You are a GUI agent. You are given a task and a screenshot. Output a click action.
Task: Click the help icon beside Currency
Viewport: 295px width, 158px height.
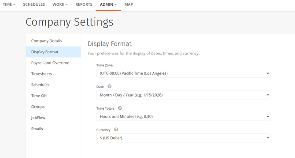coord(116,129)
